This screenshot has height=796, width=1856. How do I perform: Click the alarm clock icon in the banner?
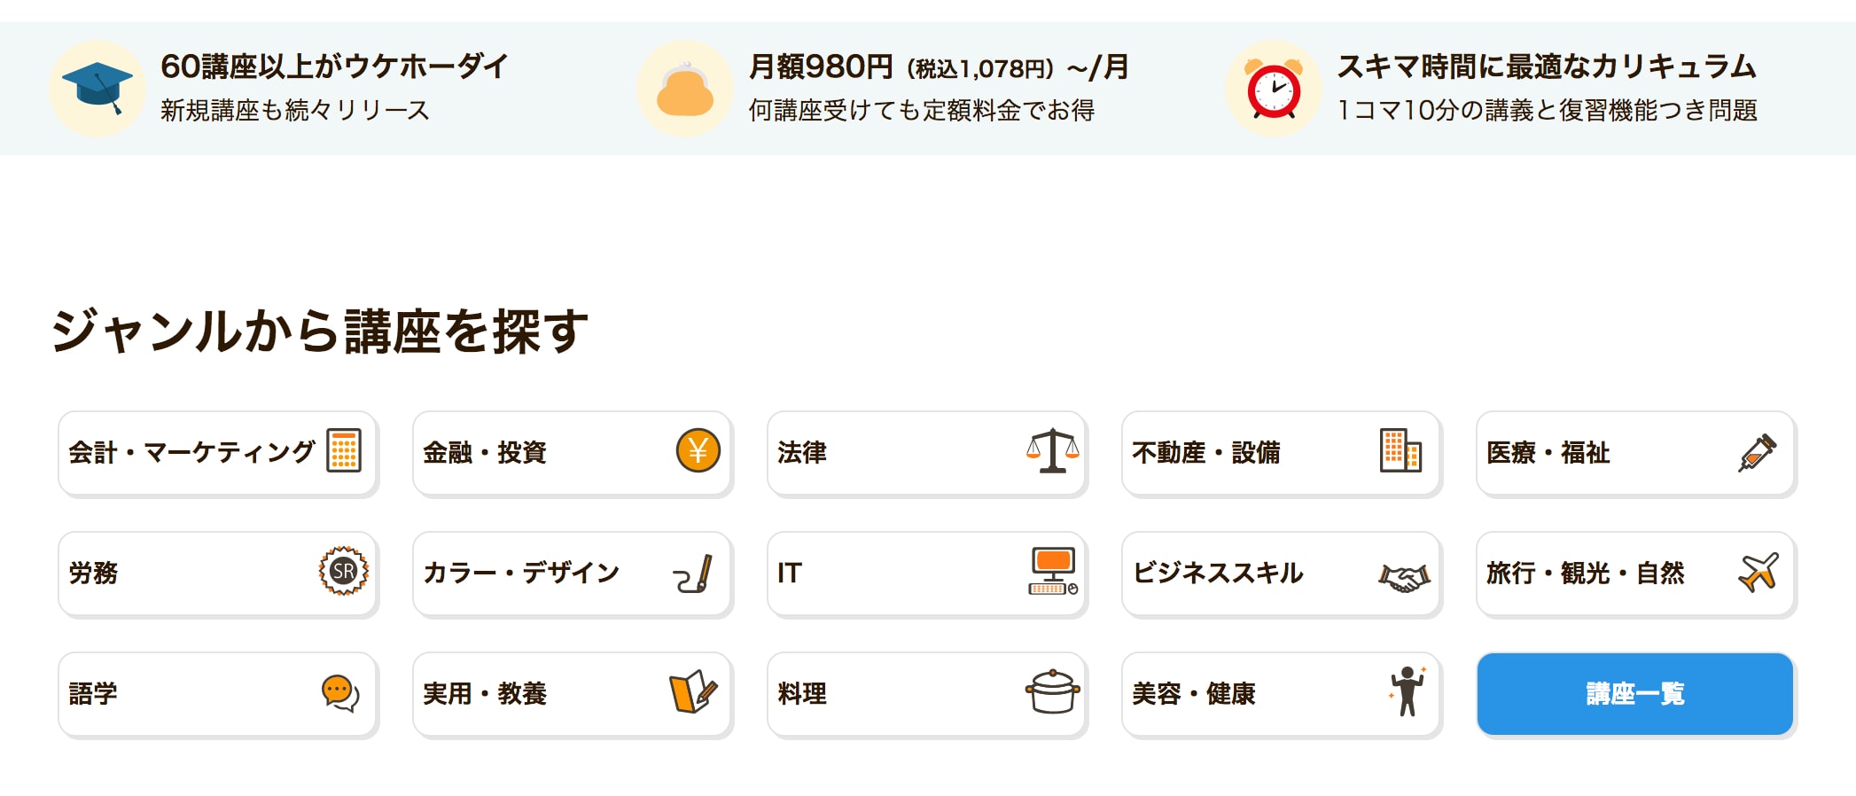(x=1274, y=89)
